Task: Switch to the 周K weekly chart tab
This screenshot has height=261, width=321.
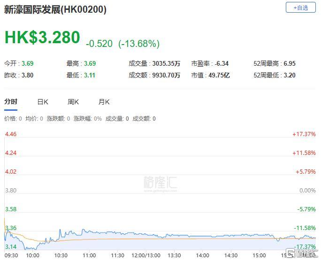Action: (x=73, y=102)
